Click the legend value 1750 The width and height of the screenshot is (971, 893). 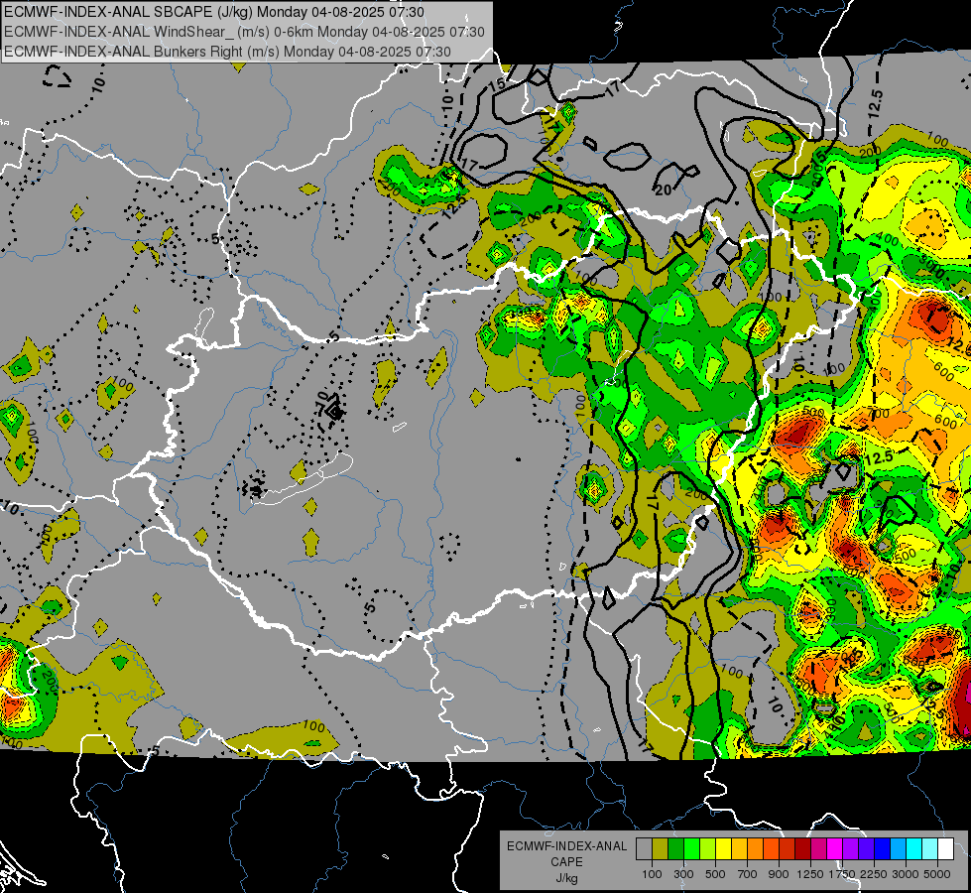(x=843, y=874)
